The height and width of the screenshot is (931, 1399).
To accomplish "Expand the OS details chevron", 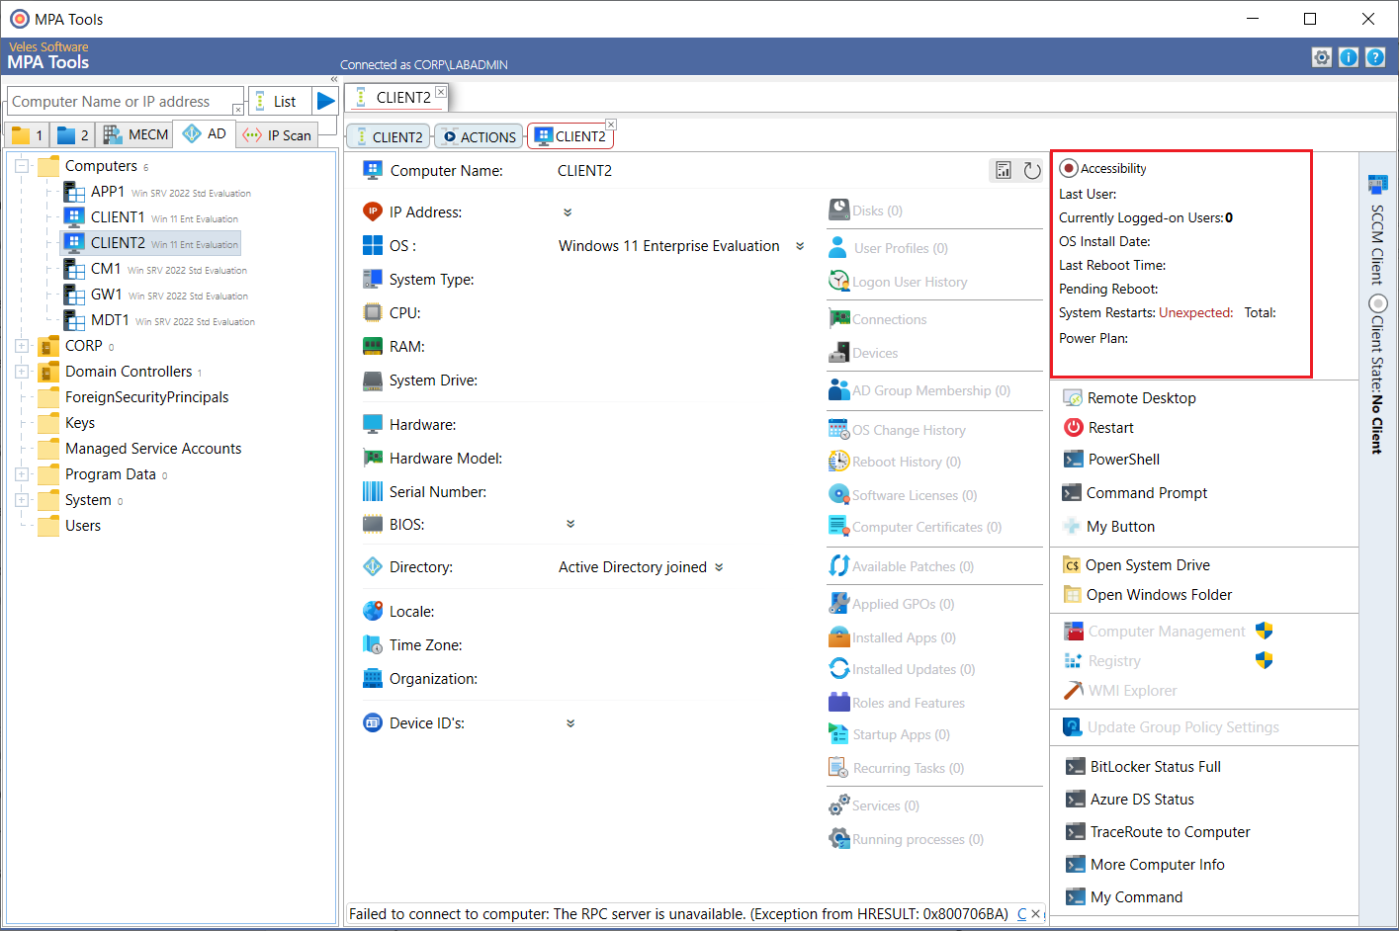I will pyautogui.click(x=800, y=246).
